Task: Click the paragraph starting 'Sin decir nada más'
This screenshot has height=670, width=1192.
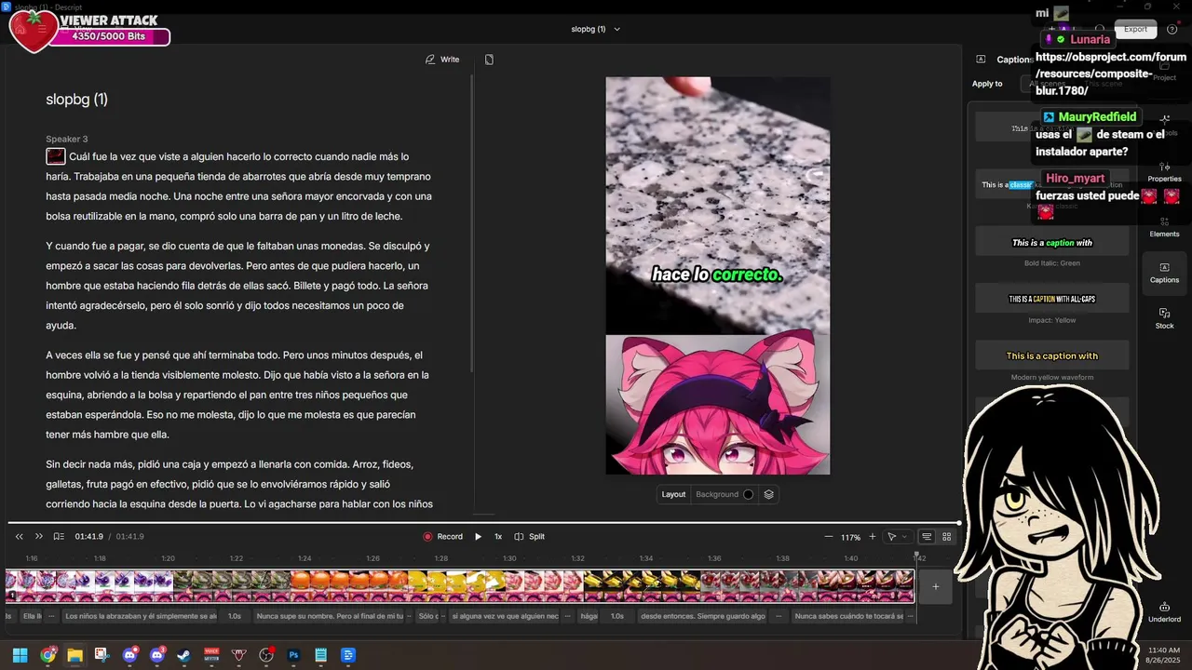Action: point(239,484)
